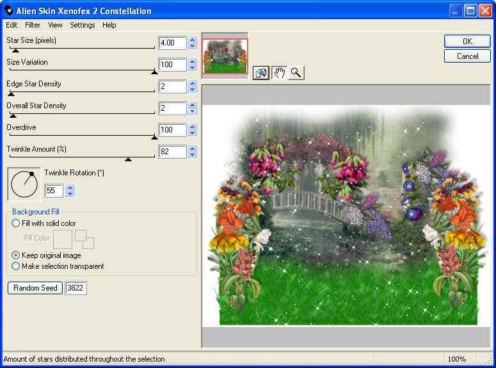Click the navigator preview thumbnail
Screen dimensions: 496x368
(225, 56)
